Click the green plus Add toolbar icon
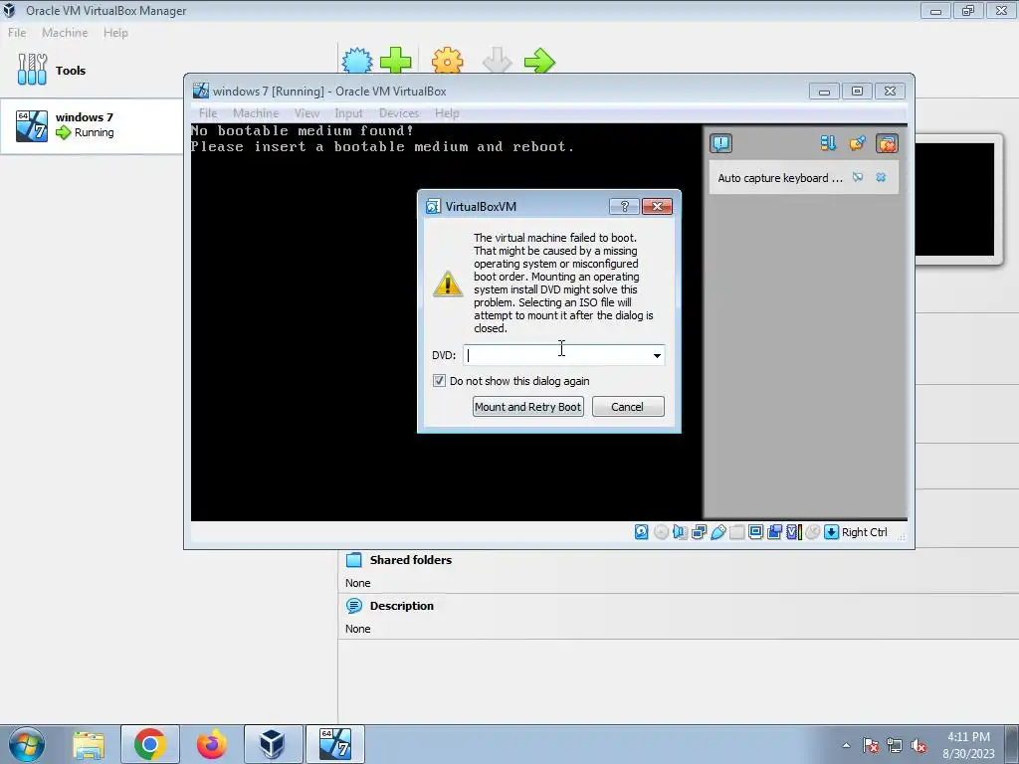Image resolution: width=1019 pixels, height=764 pixels. (x=395, y=61)
